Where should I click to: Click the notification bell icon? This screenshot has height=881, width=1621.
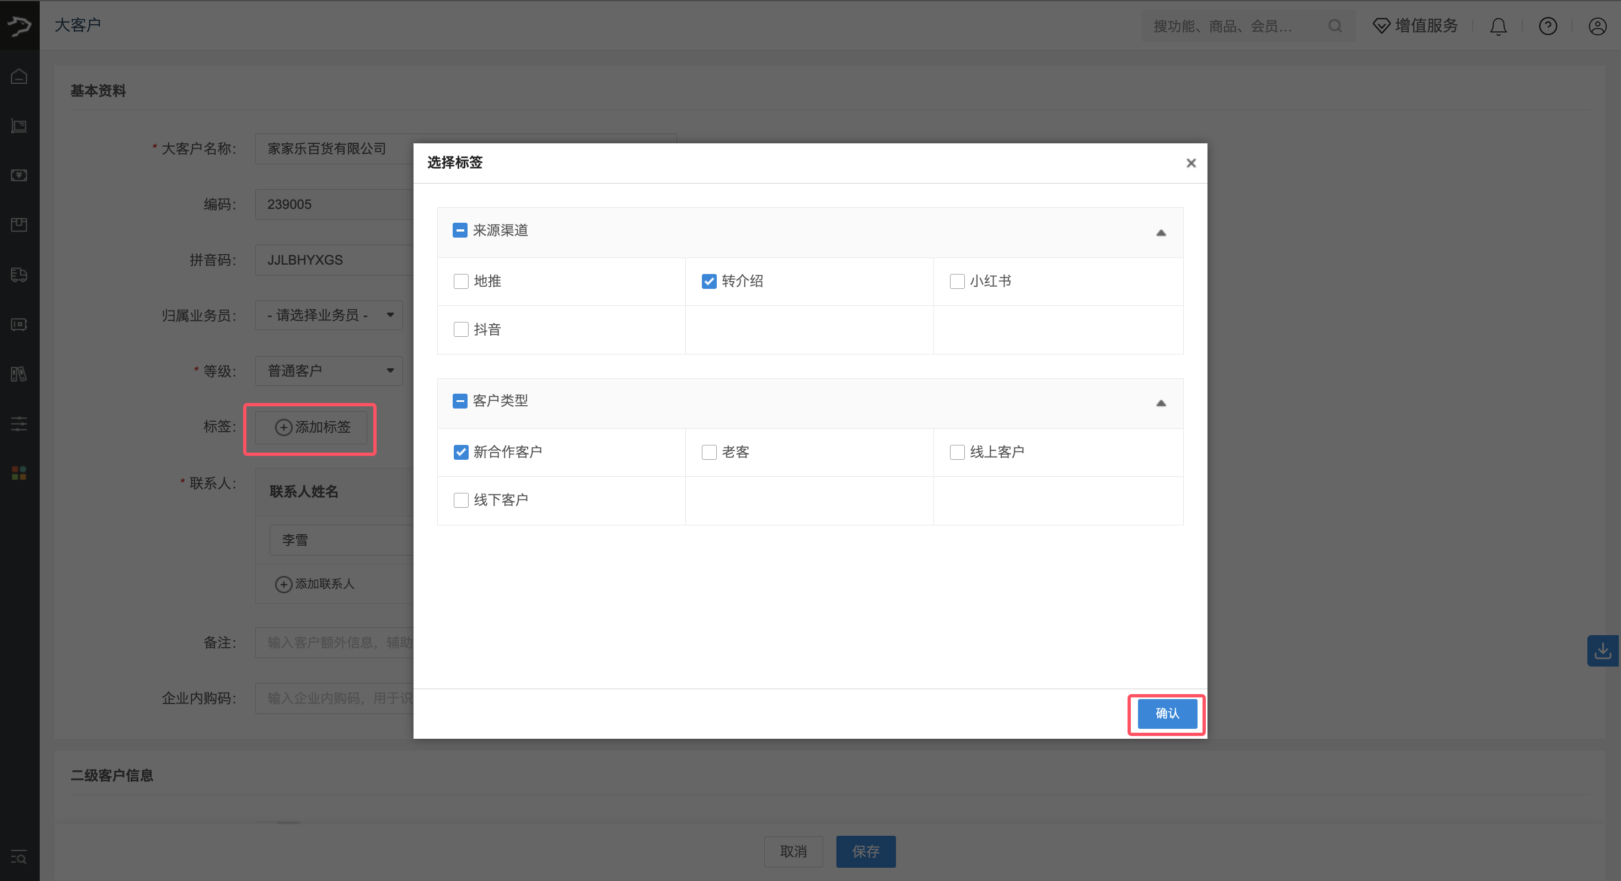1498,26
